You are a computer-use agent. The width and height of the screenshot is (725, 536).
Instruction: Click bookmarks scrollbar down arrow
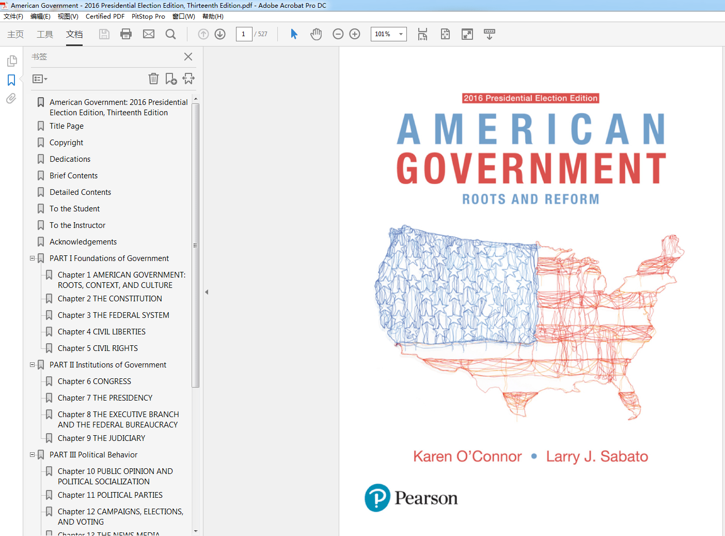tap(195, 531)
